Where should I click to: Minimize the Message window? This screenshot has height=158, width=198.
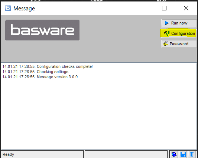pos(143,8)
